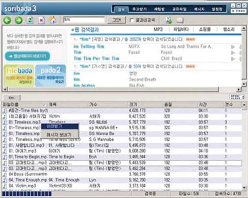This screenshot has width=248, height=198.
Task: Click the music file download toolbar icon
Action: coord(169,20)
